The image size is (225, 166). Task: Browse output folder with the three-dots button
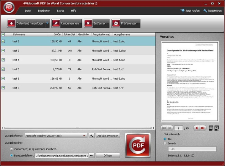pos(92,155)
